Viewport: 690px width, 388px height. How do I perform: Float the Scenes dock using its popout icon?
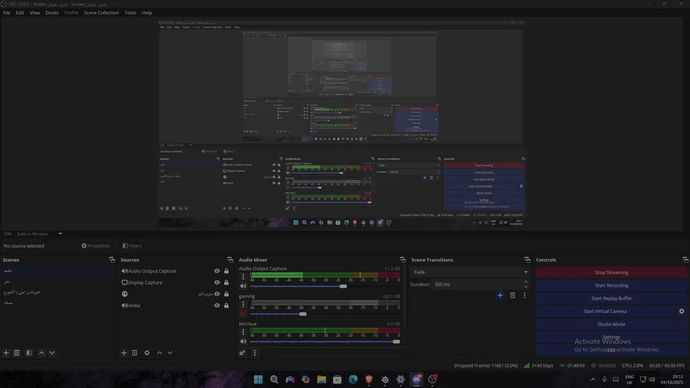[x=112, y=260]
